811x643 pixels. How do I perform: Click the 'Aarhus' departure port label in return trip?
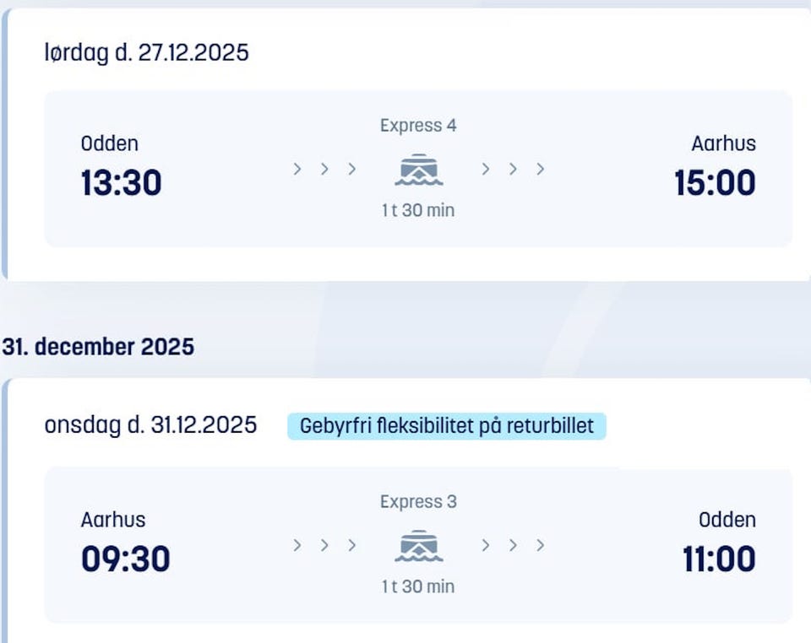(x=113, y=520)
